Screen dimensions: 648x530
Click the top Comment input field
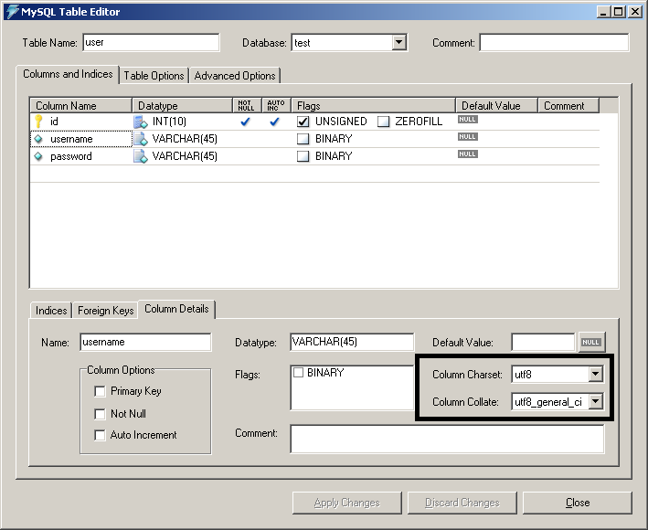point(554,43)
